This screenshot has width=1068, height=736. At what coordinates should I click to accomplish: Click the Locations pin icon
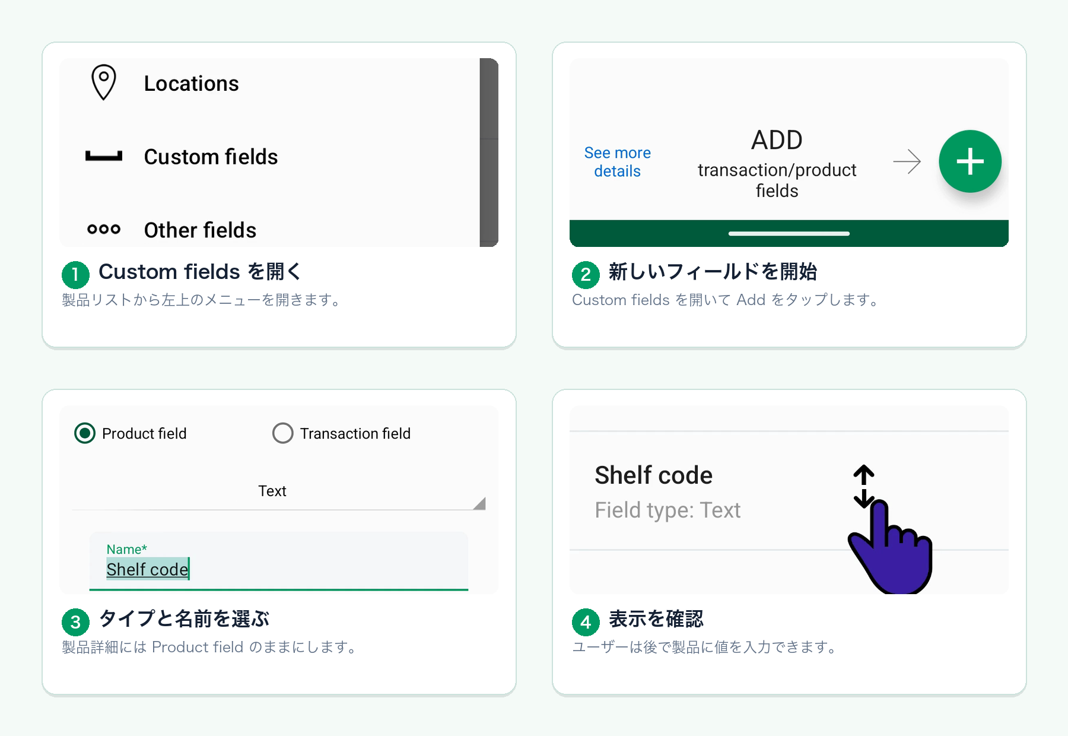[104, 83]
